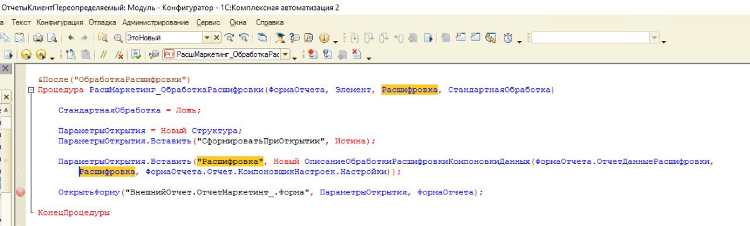Click the left panel scrollbar up arrow
Screen dimensions: 750x226
6,110
